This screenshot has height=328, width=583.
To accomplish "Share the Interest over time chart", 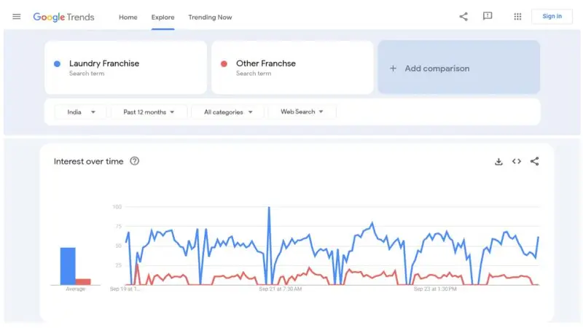I will point(535,162).
